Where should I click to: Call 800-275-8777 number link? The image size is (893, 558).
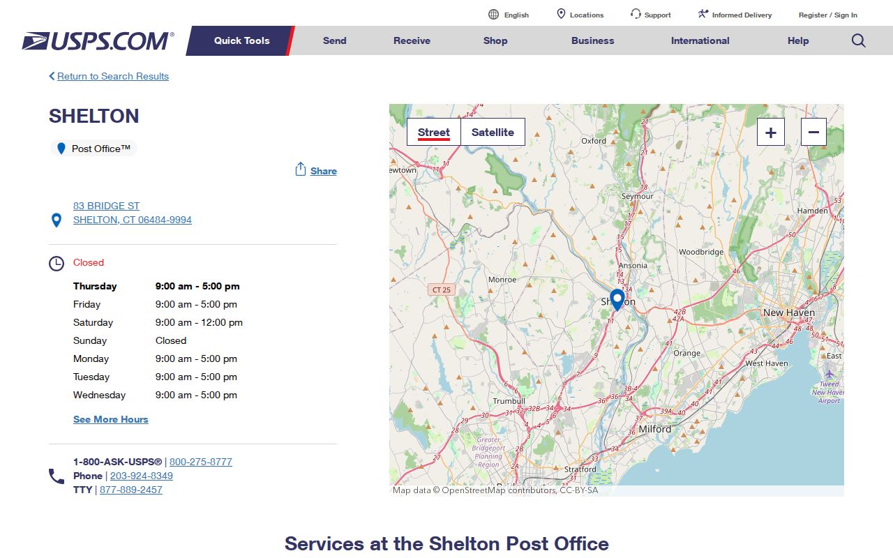(201, 462)
